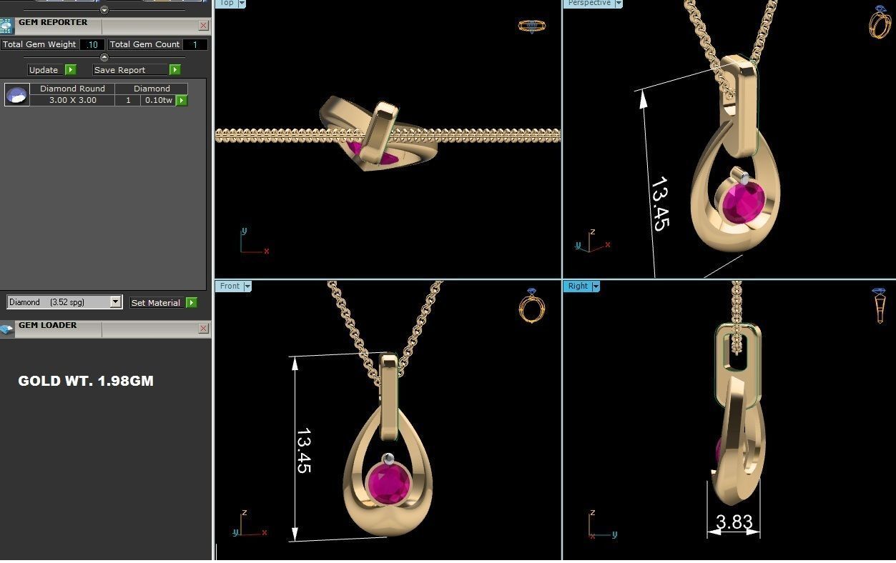Click the Update button
Image resolution: width=896 pixels, height=563 pixels.
[44, 69]
